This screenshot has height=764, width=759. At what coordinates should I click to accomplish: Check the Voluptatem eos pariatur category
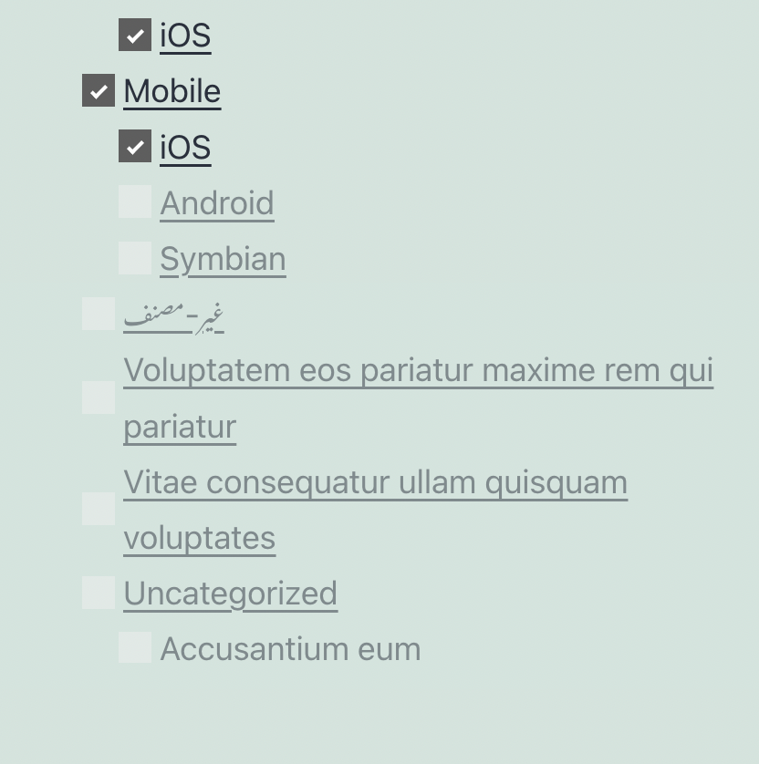tap(99, 397)
